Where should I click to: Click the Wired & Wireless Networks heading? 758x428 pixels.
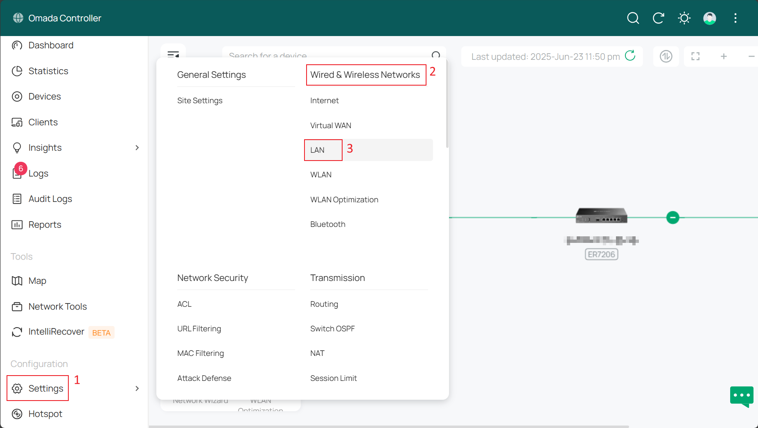(x=365, y=75)
